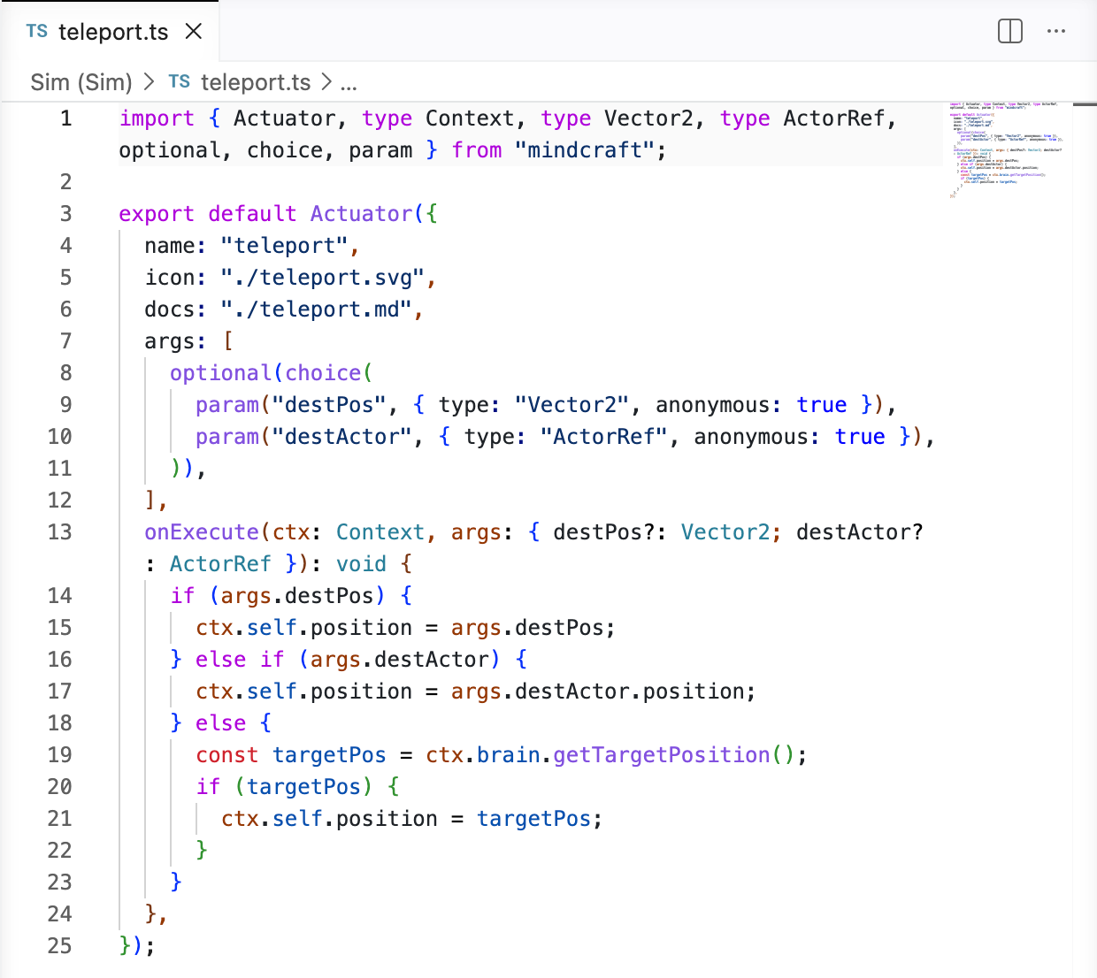Image resolution: width=1097 pixels, height=978 pixels.
Task: Open the split editor layout icon
Action: click(1009, 30)
